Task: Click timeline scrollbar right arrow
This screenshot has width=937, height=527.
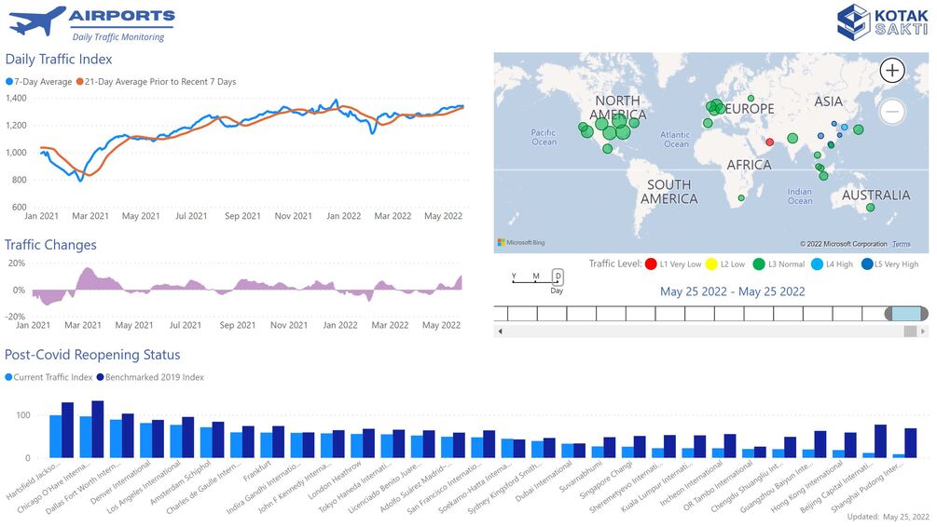Action: pyautogui.click(x=923, y=331)
